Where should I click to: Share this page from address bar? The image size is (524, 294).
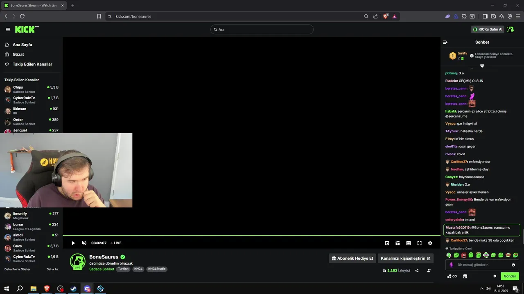click(376, 16)
